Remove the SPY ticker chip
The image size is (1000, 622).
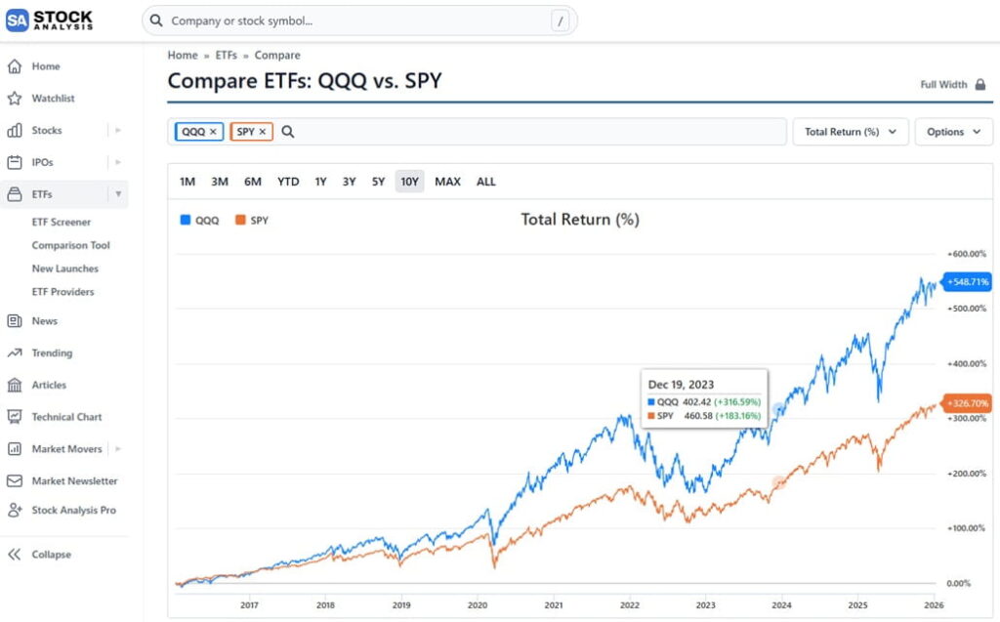[x=262, y=131]
